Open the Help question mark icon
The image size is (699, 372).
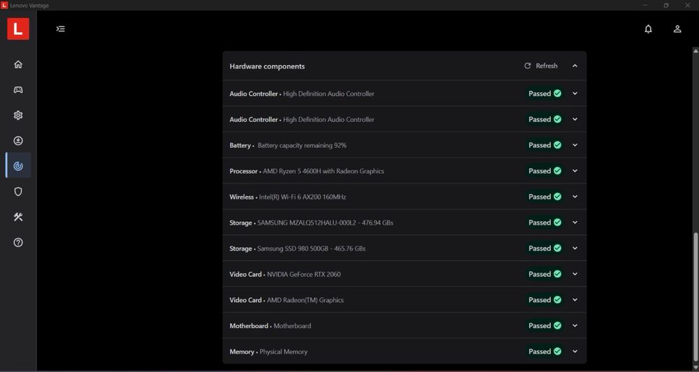(18, 242)
